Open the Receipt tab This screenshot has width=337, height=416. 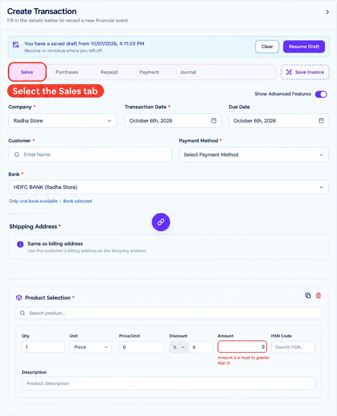[x=109, y=72]
